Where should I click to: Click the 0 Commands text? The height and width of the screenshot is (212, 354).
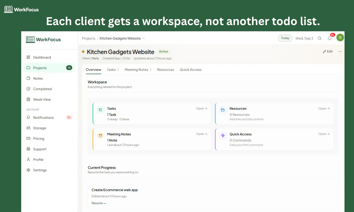click(x=240, y=140)
